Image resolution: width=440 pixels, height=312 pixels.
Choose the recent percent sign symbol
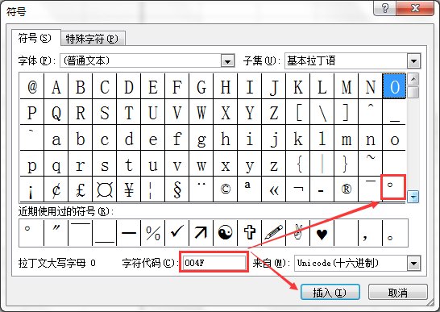pyautogui.click(x=153, y=233)
